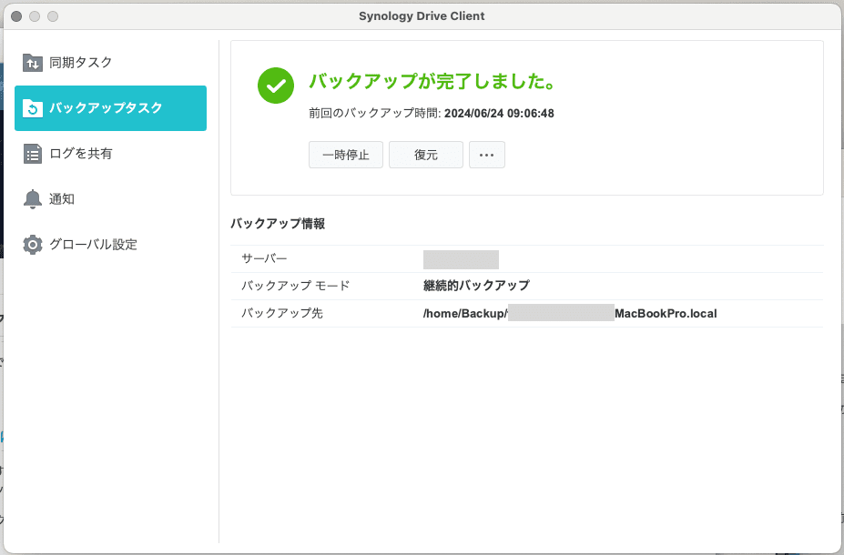Switch to the ログを共有 page
The width and height of the screenshot is (844, 555).
click(x=81, y=154)
